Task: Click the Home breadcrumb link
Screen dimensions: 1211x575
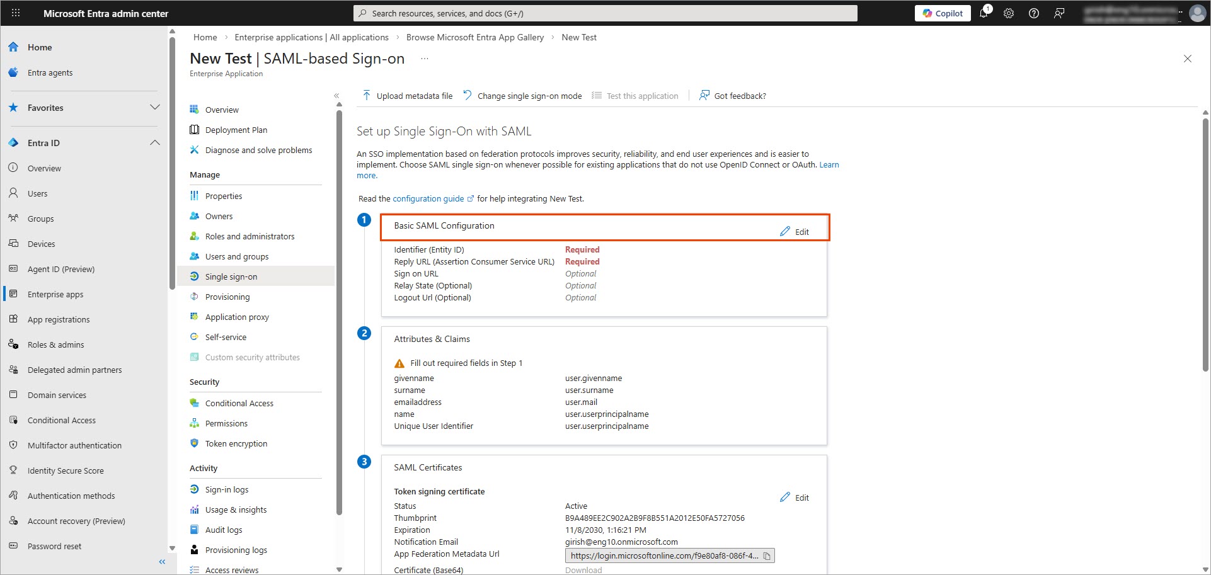Action: point(205,37)
